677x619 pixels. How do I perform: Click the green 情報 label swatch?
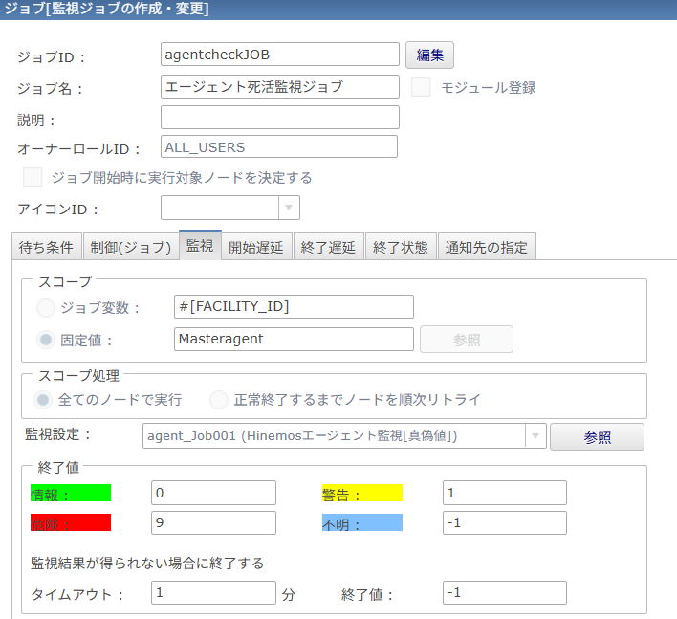pyautogui.click(x=71, y=494)
